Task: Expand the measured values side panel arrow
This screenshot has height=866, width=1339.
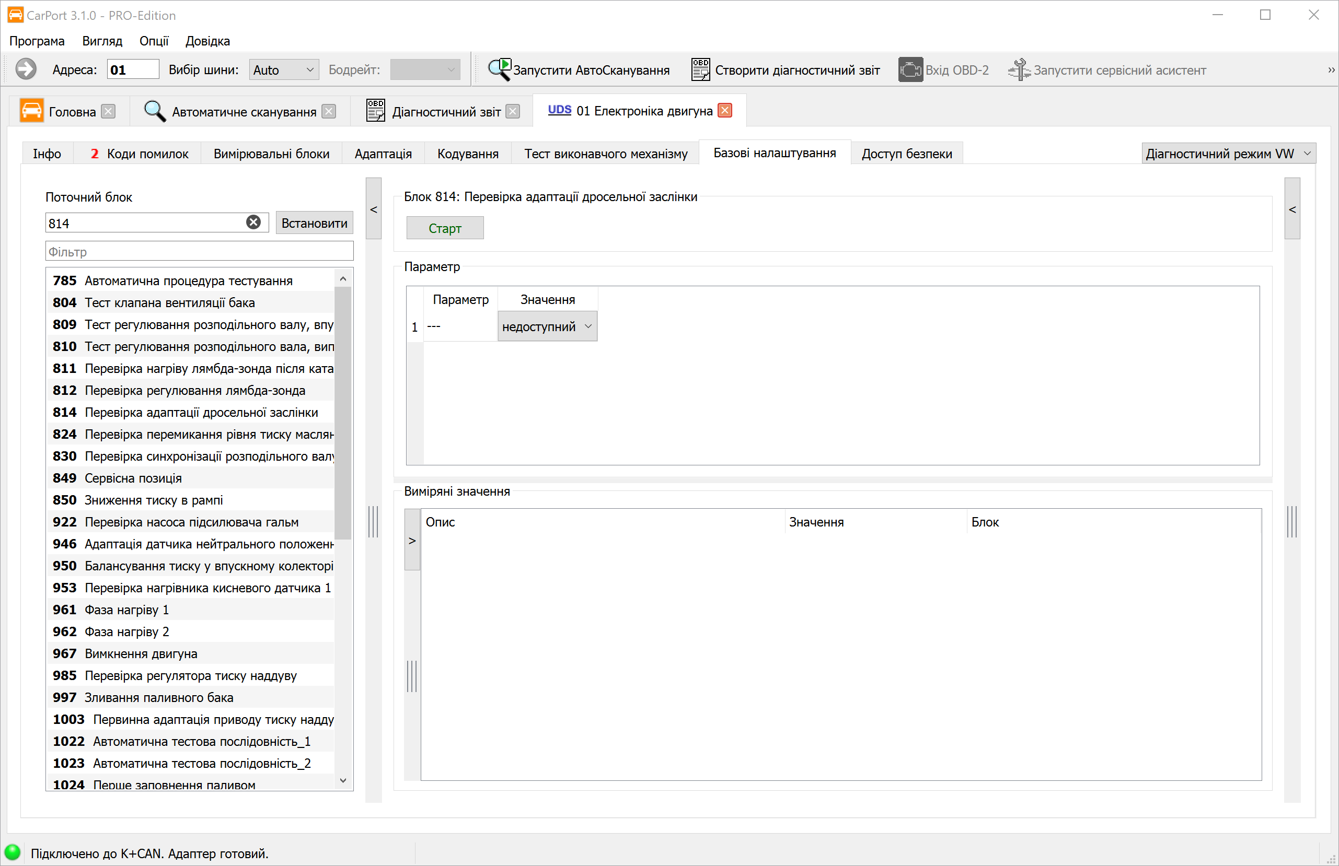Action: click(412, 541)
